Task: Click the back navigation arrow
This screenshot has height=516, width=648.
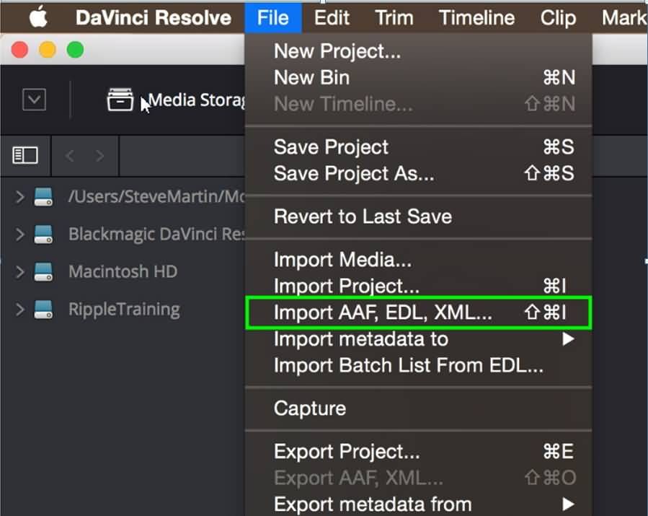Action: point(70,155)
